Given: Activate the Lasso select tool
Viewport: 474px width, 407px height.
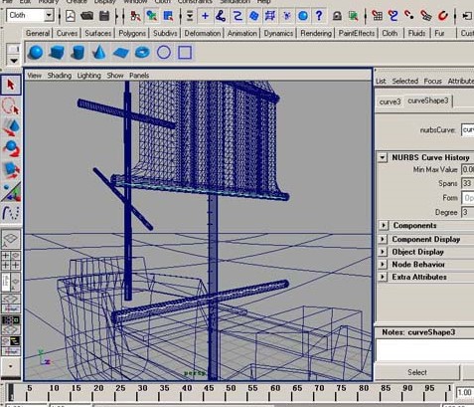Looking at the screenshot, I should [11, 106].
